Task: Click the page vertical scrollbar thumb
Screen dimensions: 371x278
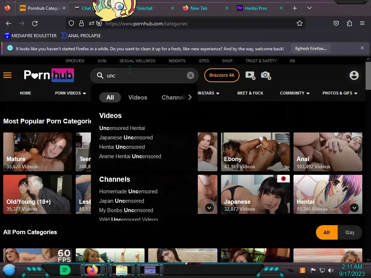Action: point(368,76)
